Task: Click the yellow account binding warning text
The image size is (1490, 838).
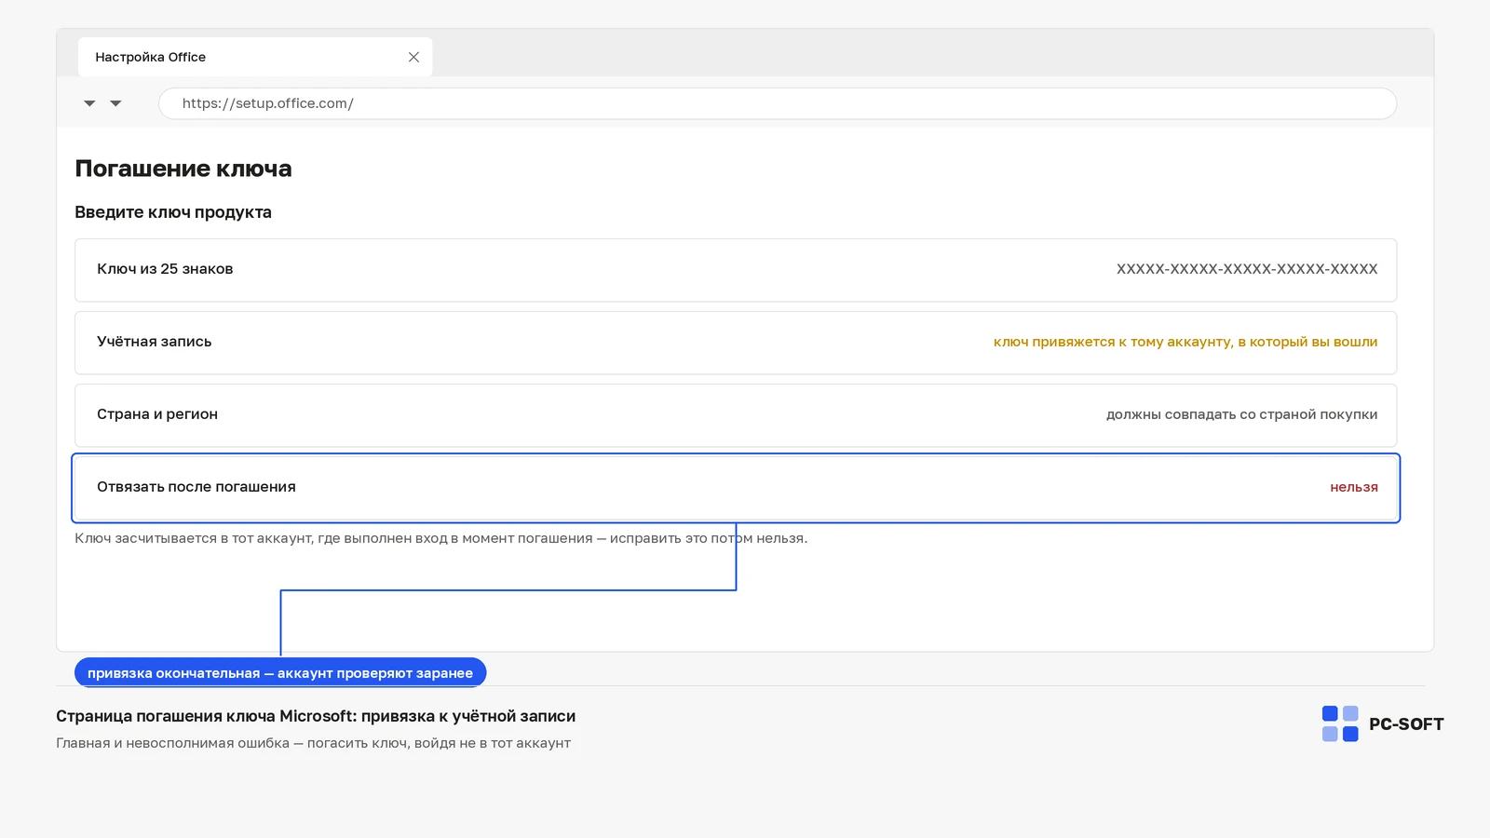Action: [x=1185, y=342]
